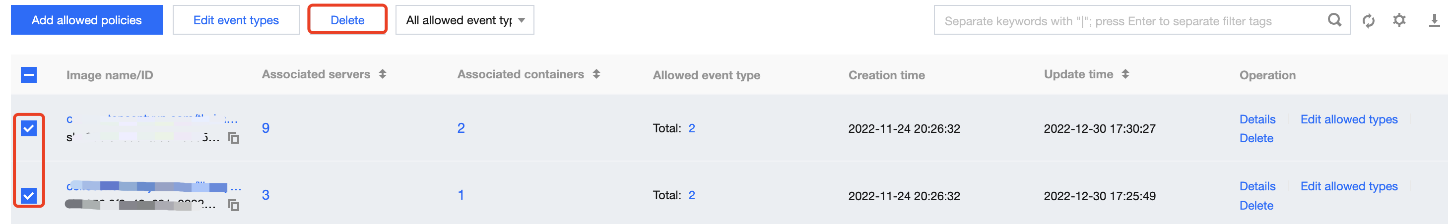Open the All allowed event types dropdown
The image size is (1451, 224).
point(464,20)
